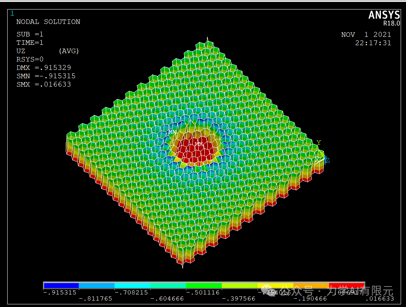
Task: Click the NOV 1 2021 date stamp
Action: tap(366, 35)
